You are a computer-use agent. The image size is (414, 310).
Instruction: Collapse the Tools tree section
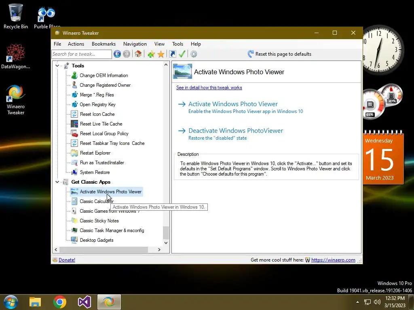tap(57, 66)
